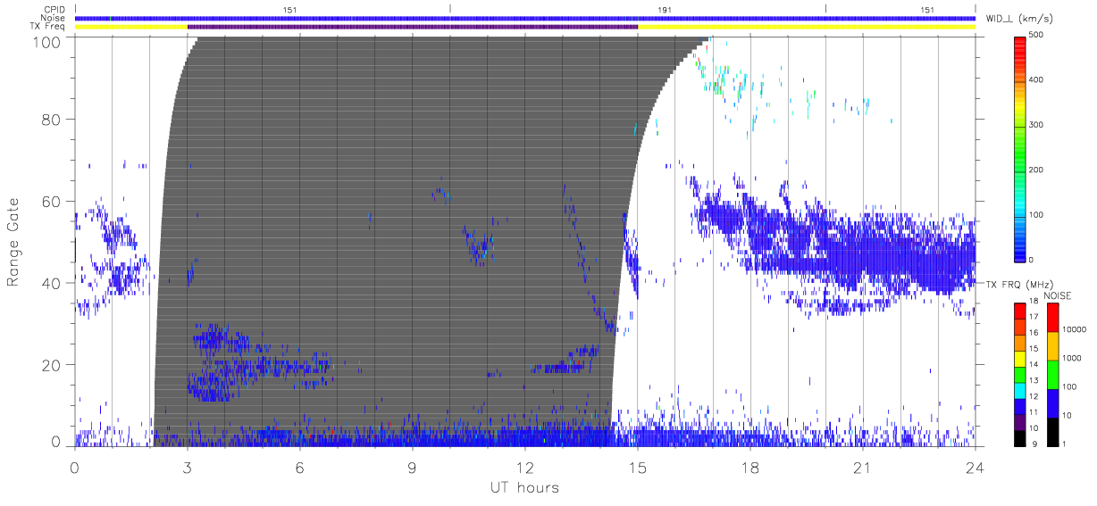1097x506 pixels.
Task: Click the blue Noise strip at top
Action: coord(525,18)
